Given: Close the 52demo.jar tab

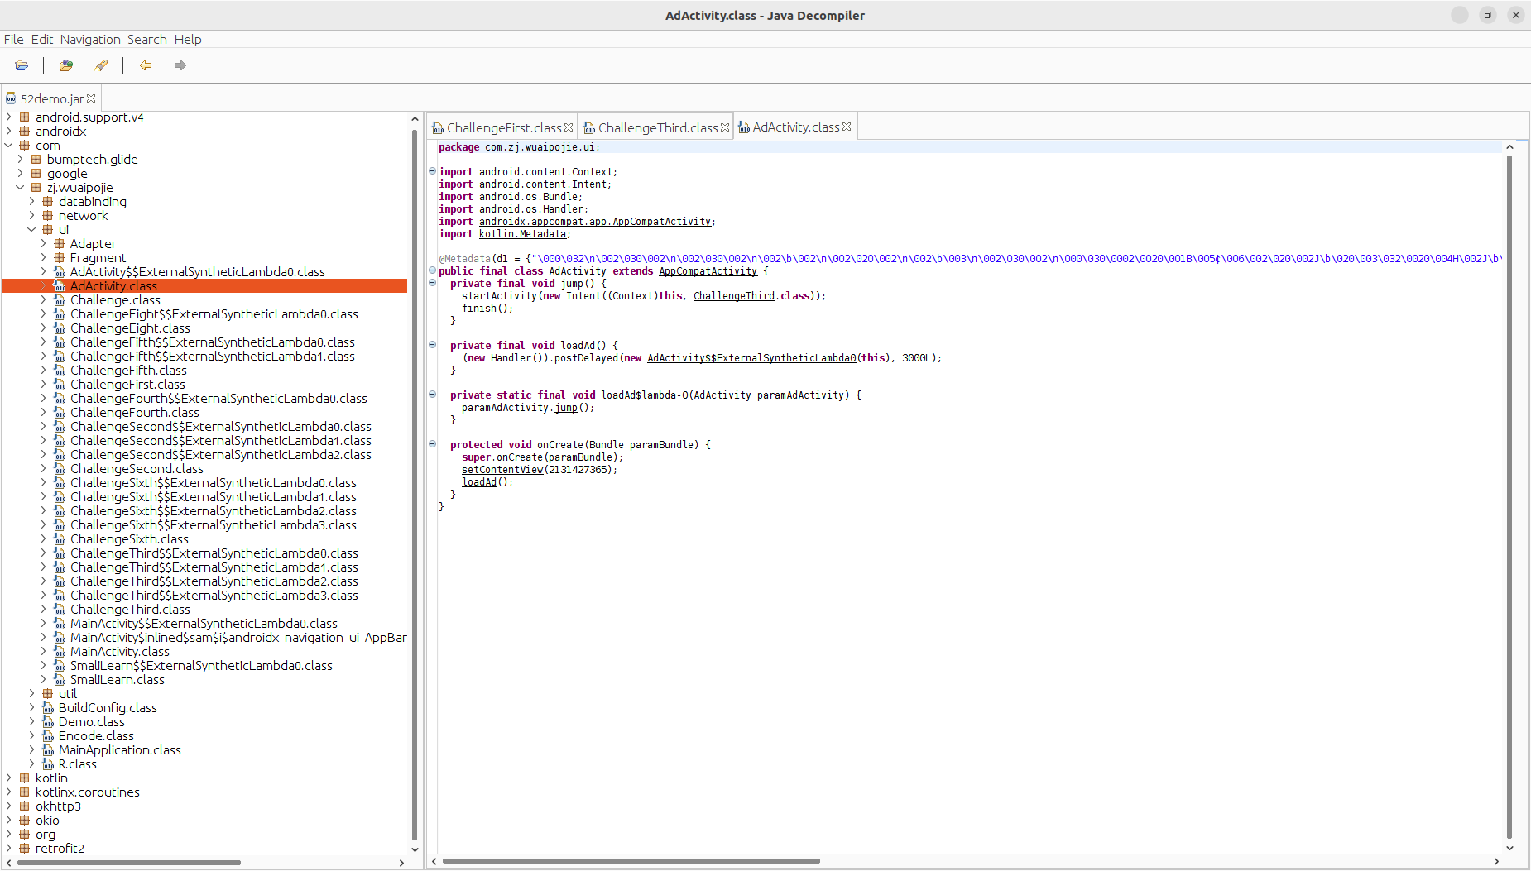Looking at the screenshot, I should point(91,98).
